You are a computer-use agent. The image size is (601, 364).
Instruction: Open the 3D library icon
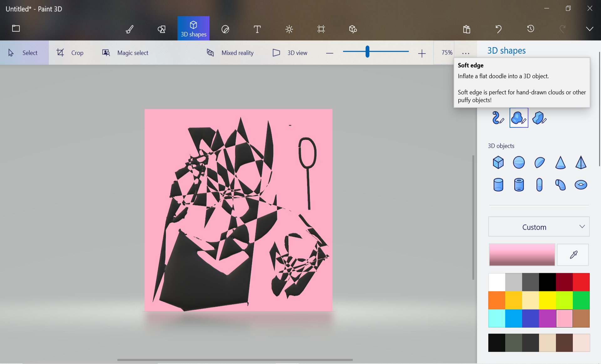353,29
